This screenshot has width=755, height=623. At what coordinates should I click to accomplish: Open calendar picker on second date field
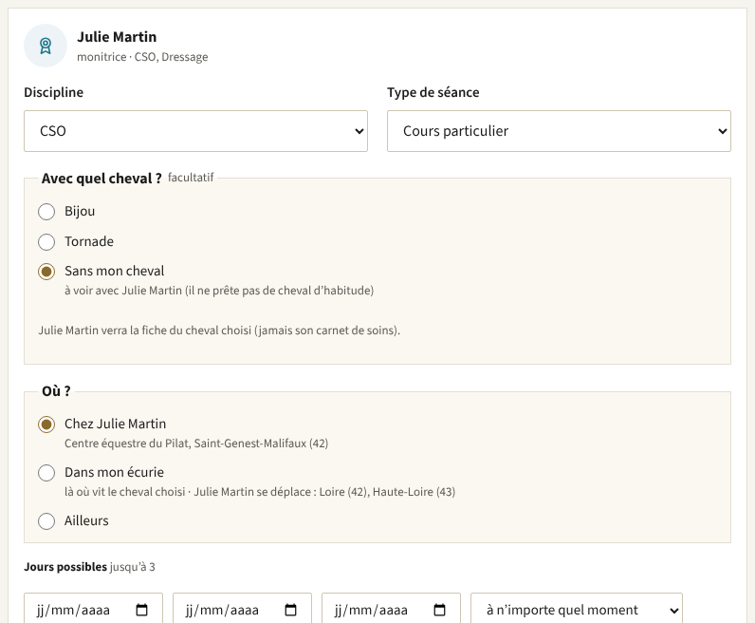291,610
